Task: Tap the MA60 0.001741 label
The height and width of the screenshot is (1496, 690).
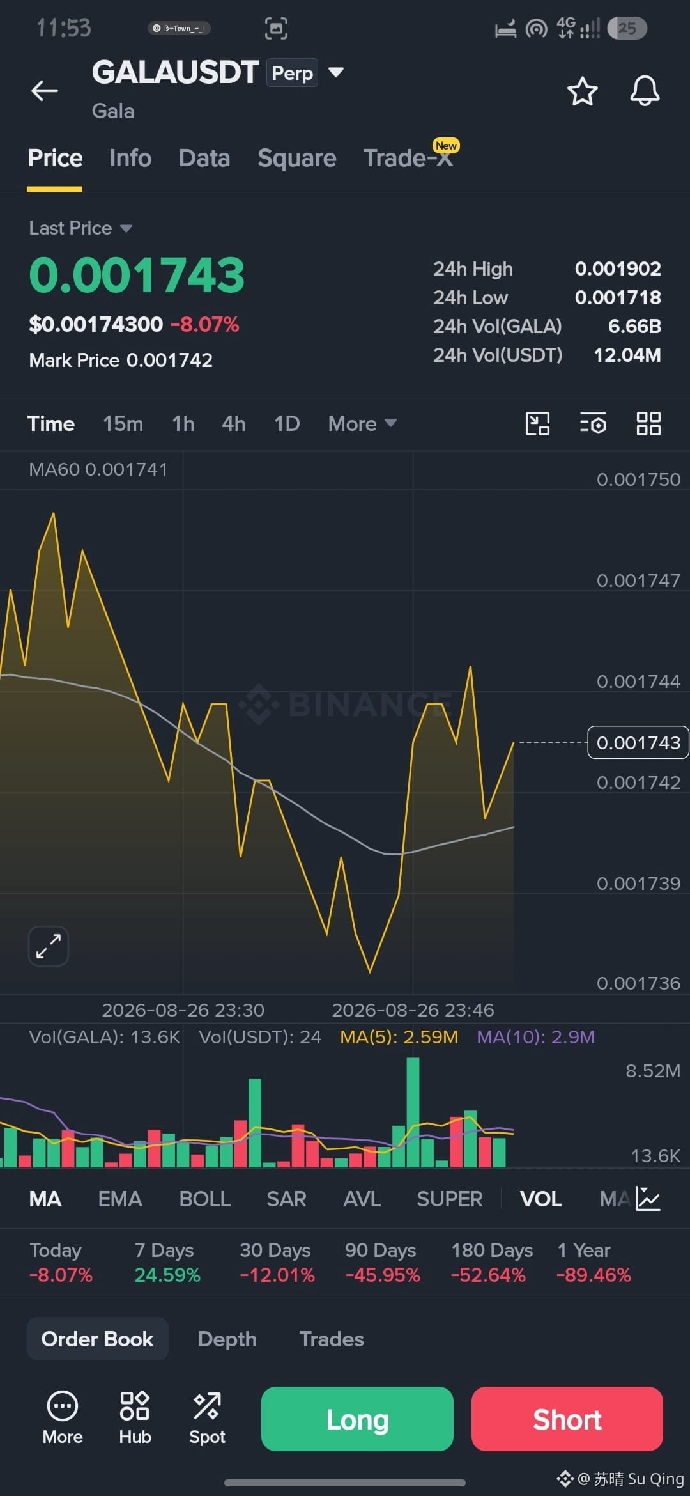Action: [98, 469]
